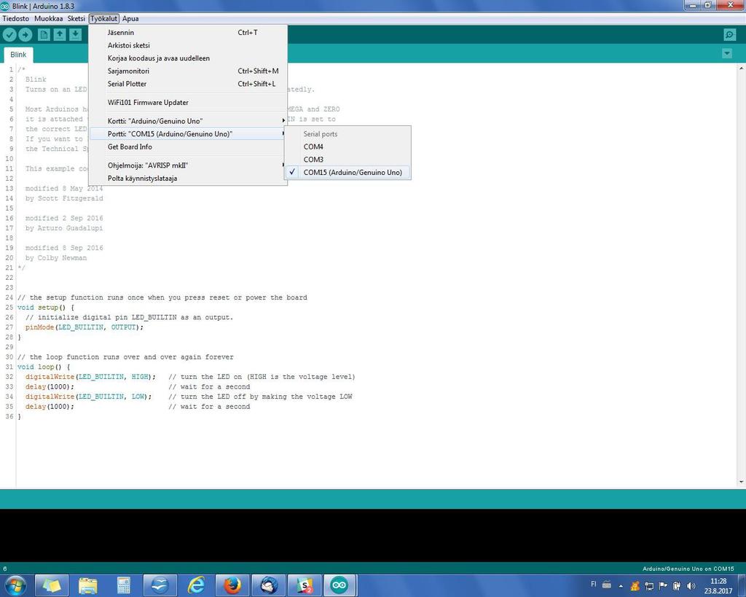Image resolution: width=746 pixels, height=597 pixels.
Task: Select the COM3 serial port
Action: click(x=348, y=160)
